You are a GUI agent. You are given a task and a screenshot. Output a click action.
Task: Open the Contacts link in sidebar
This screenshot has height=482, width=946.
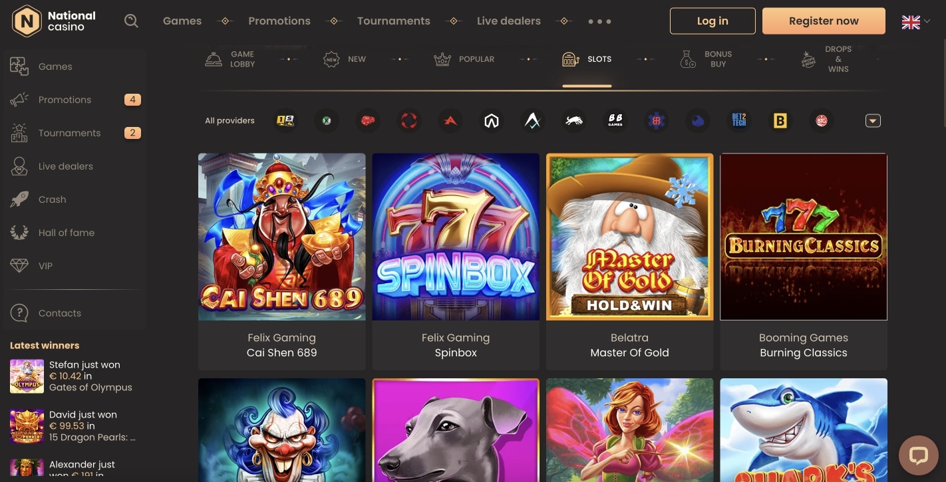point(59,313)
